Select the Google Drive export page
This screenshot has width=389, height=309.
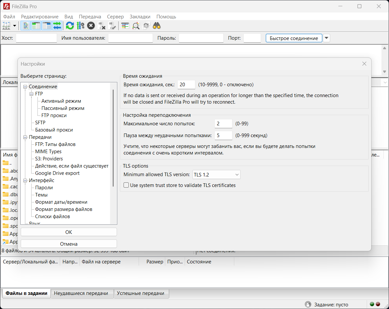tap(57, 173)
